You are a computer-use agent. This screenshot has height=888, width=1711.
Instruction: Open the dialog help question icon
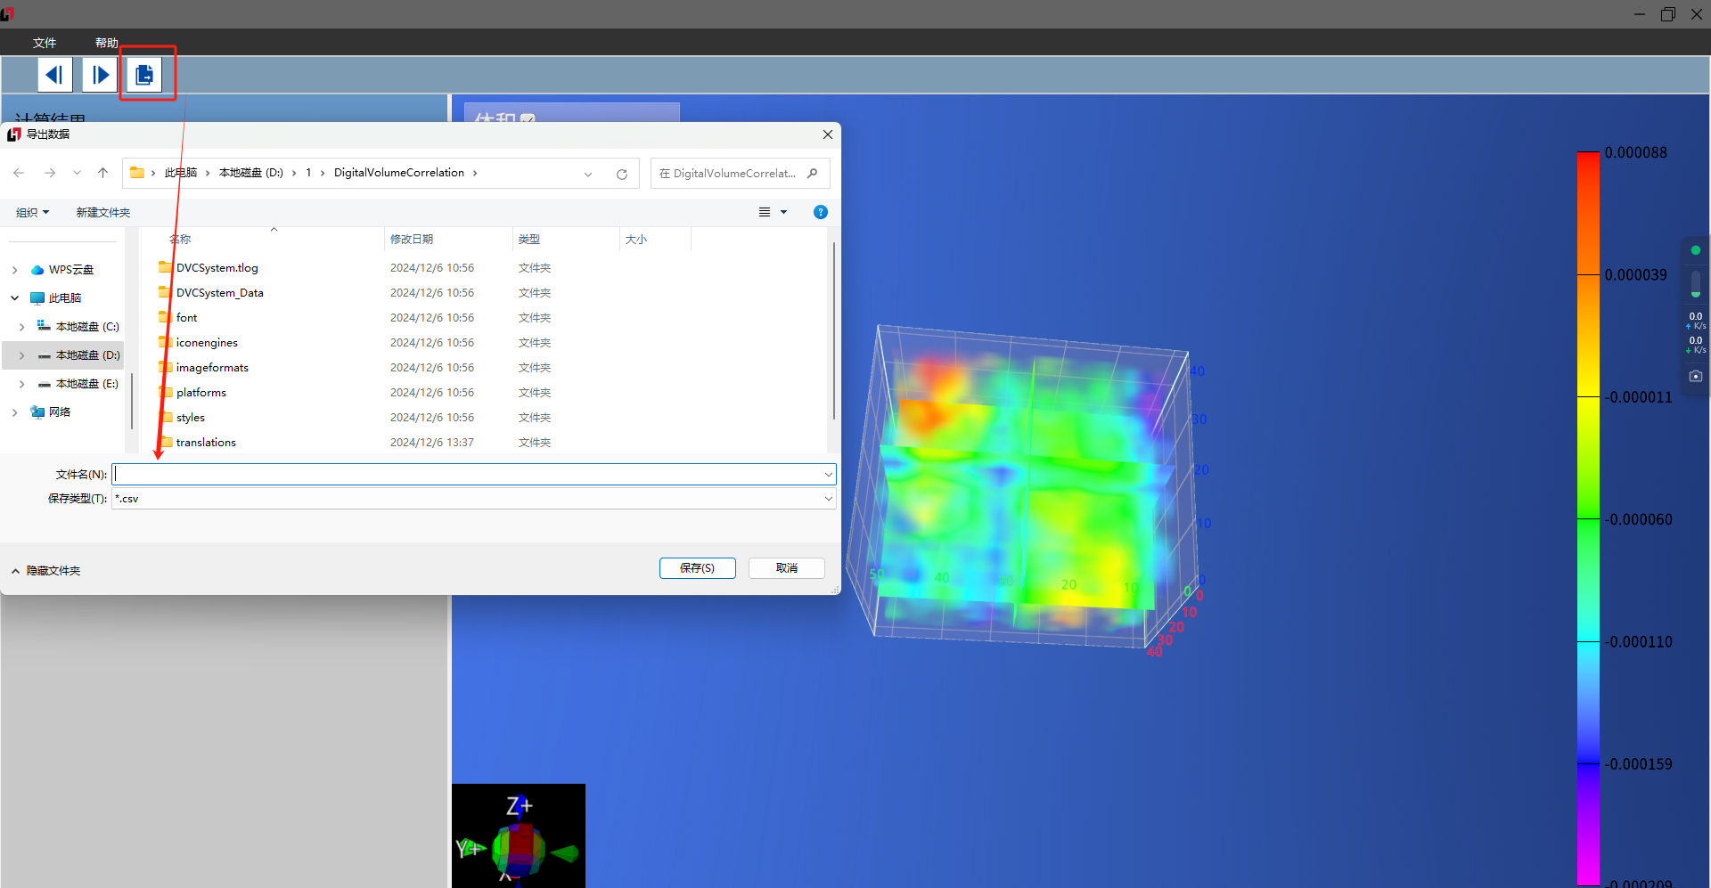click(820, 212)
